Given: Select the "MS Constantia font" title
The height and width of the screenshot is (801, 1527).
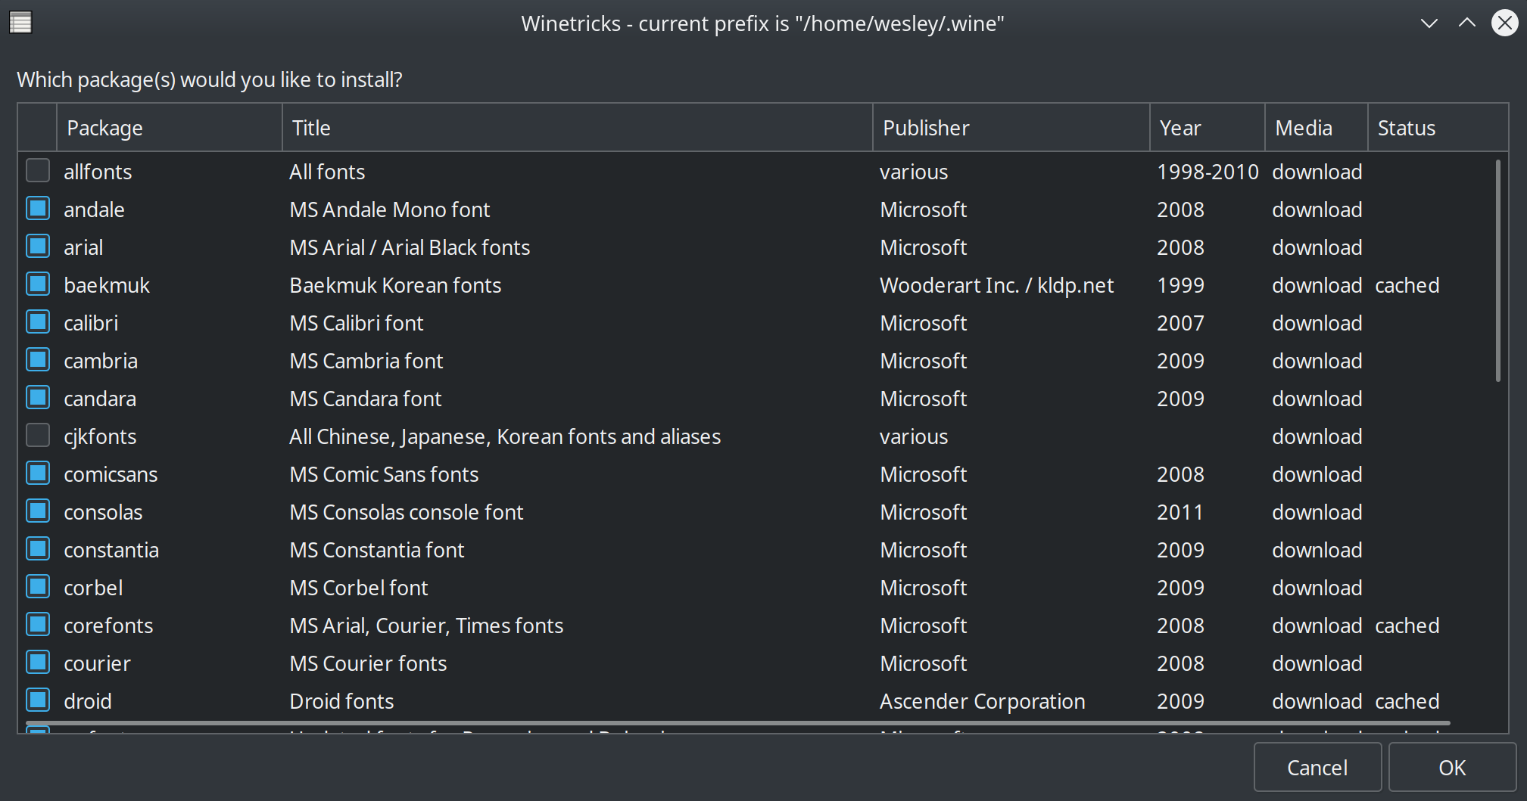Looking at the screenshot, I should pyautogui.click(x=377, y=550).
